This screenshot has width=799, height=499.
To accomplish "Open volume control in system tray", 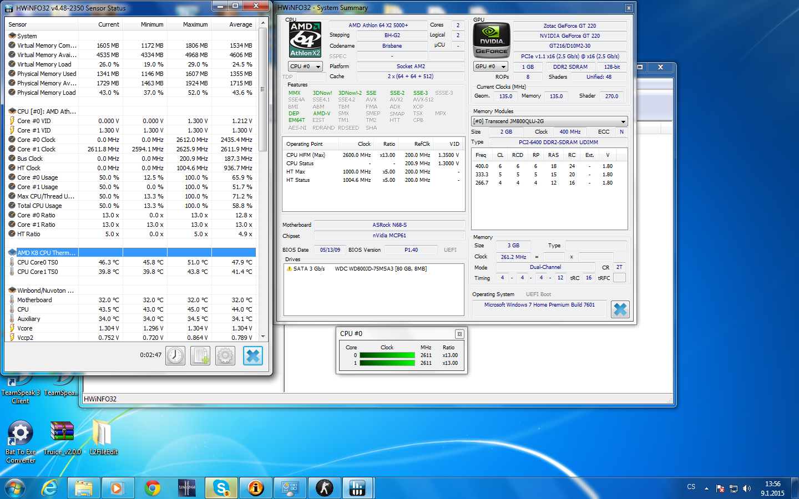I will pos(747,488).
